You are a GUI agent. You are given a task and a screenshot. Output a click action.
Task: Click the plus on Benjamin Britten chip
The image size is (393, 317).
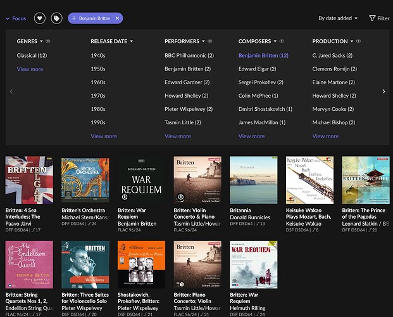74,18
